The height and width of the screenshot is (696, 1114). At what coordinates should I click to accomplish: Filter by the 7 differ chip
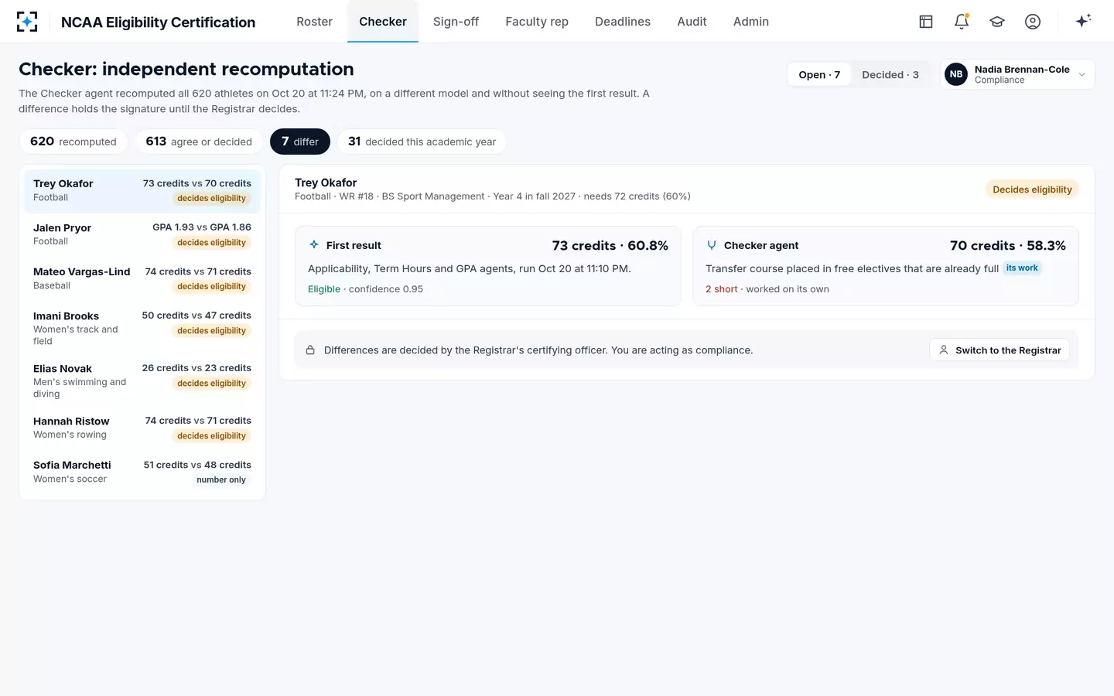(300, 142)
